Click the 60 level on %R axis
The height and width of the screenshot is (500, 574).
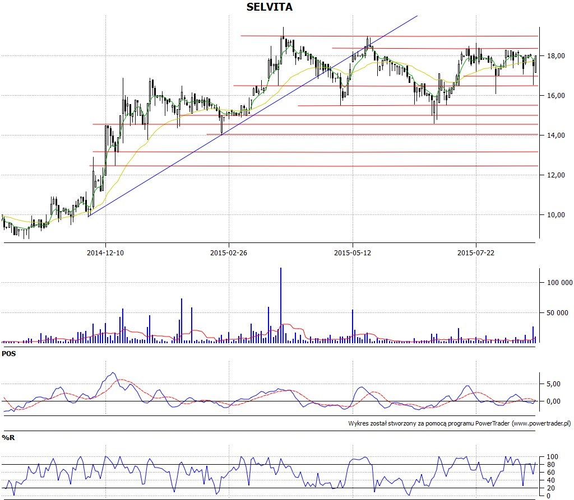550,472
